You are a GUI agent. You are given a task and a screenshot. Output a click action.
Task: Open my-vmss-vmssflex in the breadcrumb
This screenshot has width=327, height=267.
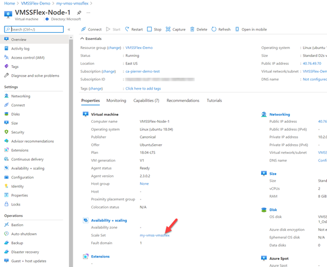click(72, 3)
